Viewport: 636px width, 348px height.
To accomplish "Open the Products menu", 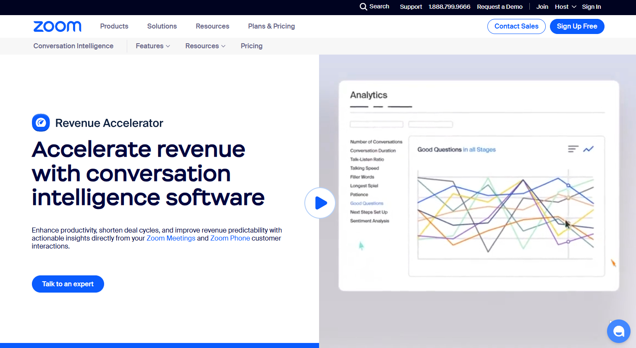I will pyautogui.click(x=114, y=26).
